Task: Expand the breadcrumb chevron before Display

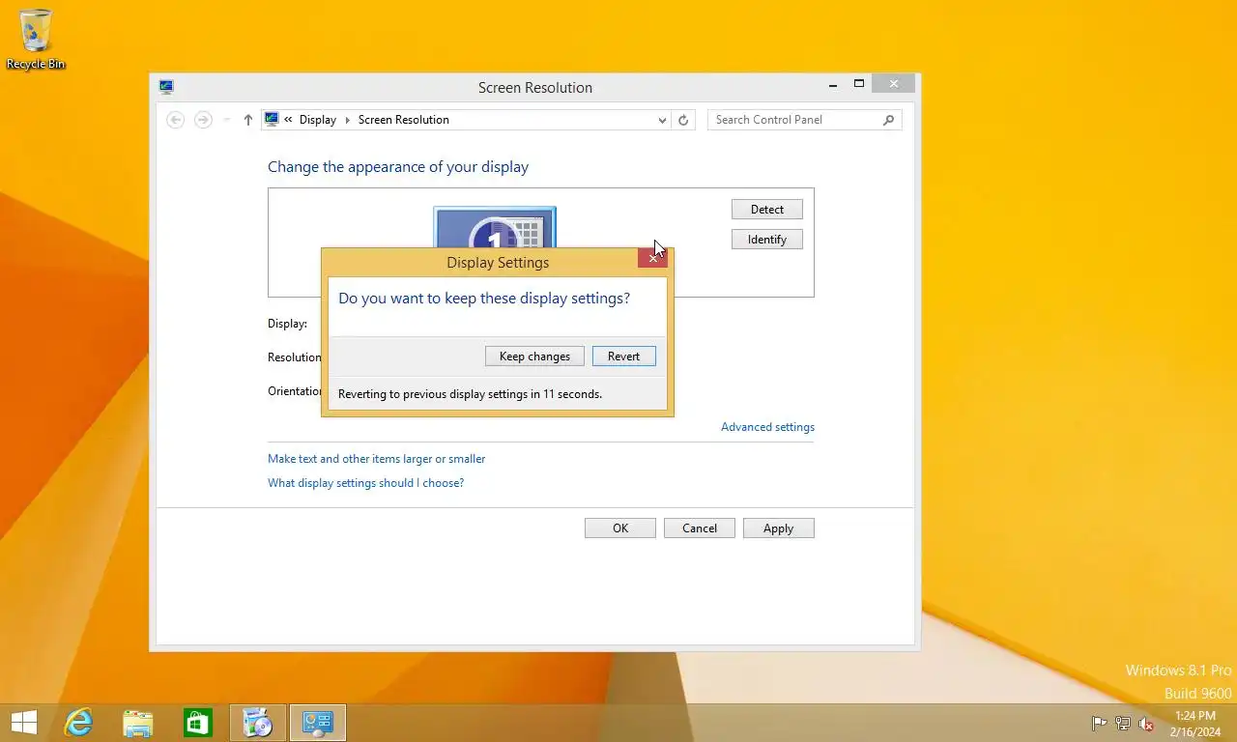Action: [x=288, y=120]
